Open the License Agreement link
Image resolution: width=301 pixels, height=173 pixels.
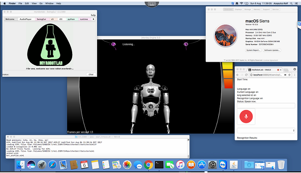coord(270,60)
